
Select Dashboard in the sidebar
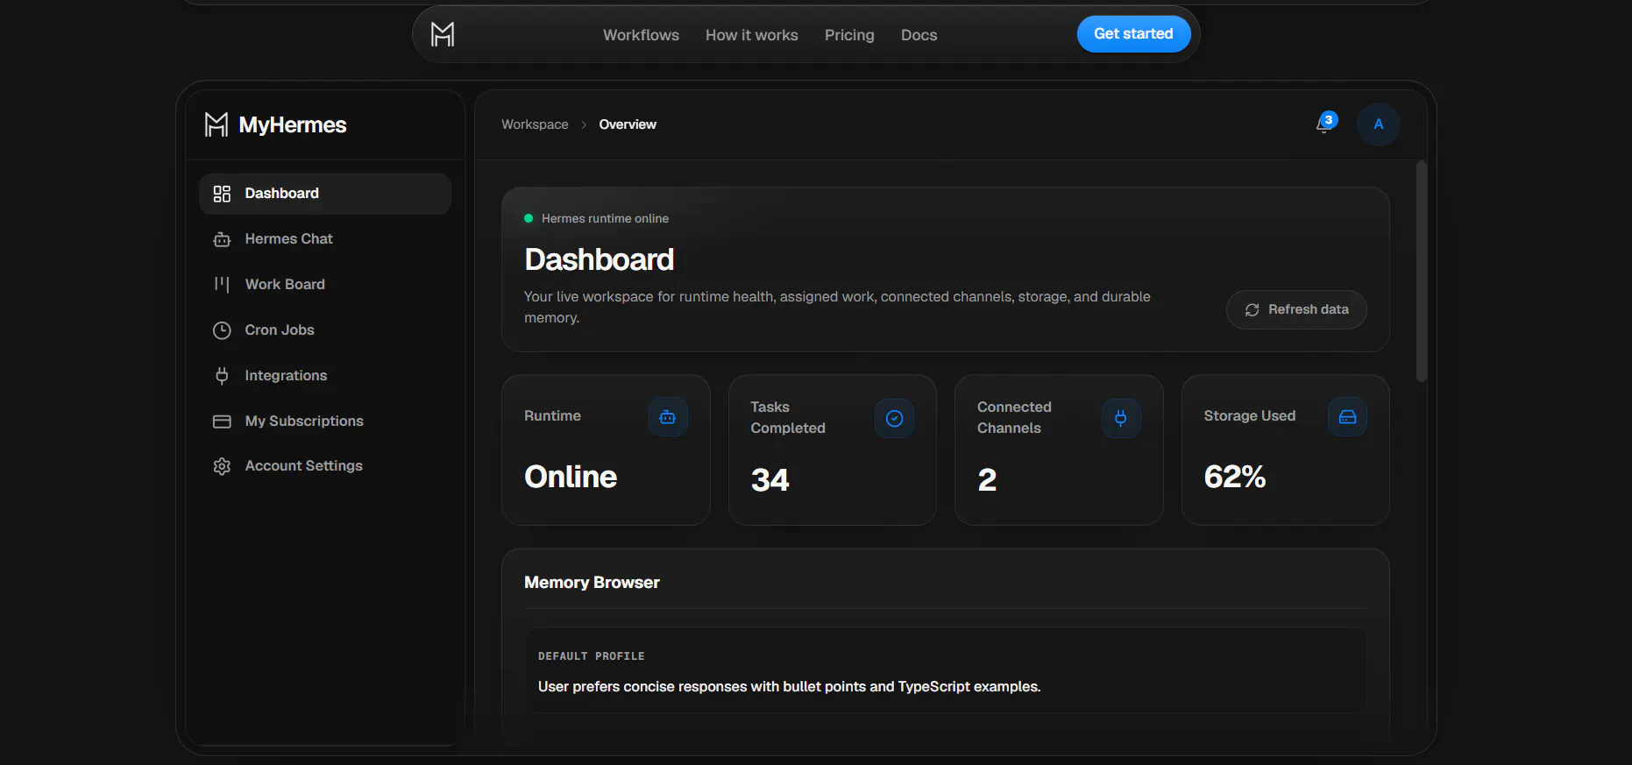[x=325, y=194]
